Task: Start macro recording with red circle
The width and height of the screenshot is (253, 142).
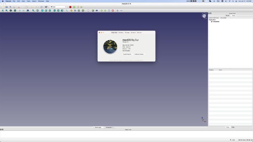Action: pos(70,7)
